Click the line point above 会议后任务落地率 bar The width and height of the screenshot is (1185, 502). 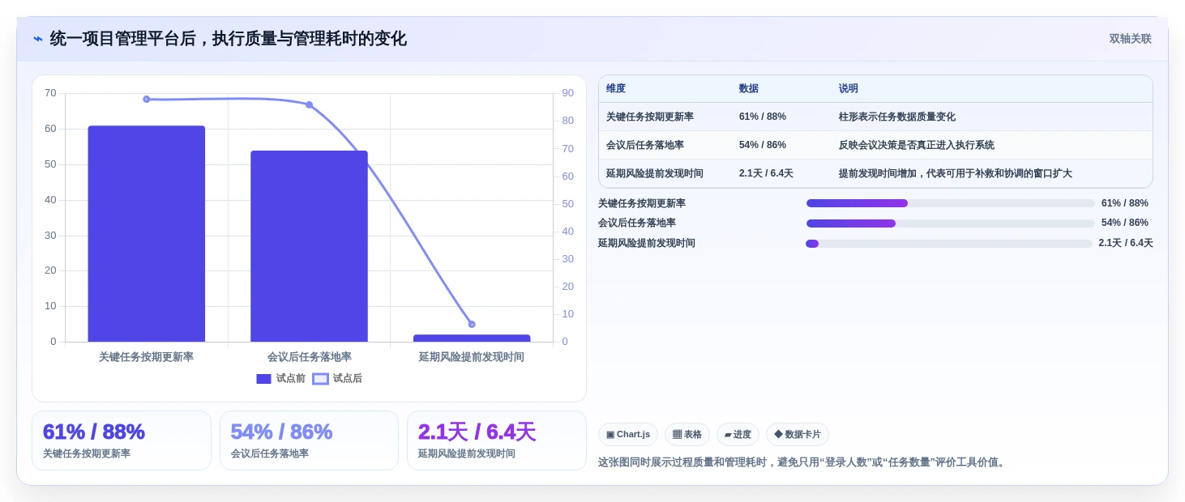pos(309,104)
